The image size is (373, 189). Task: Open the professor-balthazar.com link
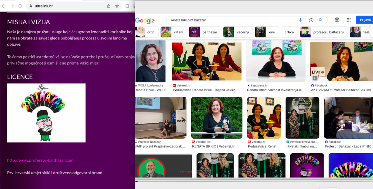coord(40,160)
